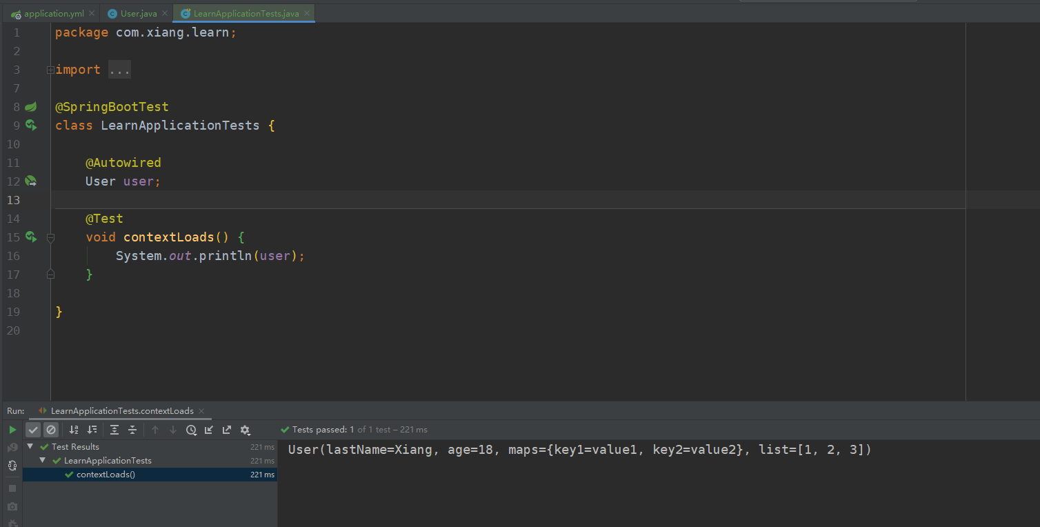Click the folded import ellipsis placeholder

(x=119, y=70)
